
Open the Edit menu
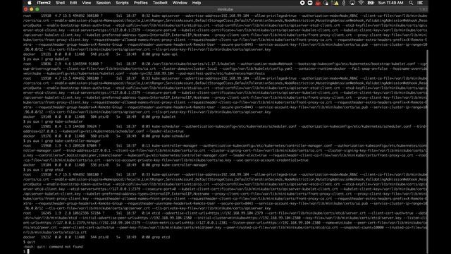[x=73, y=3]
